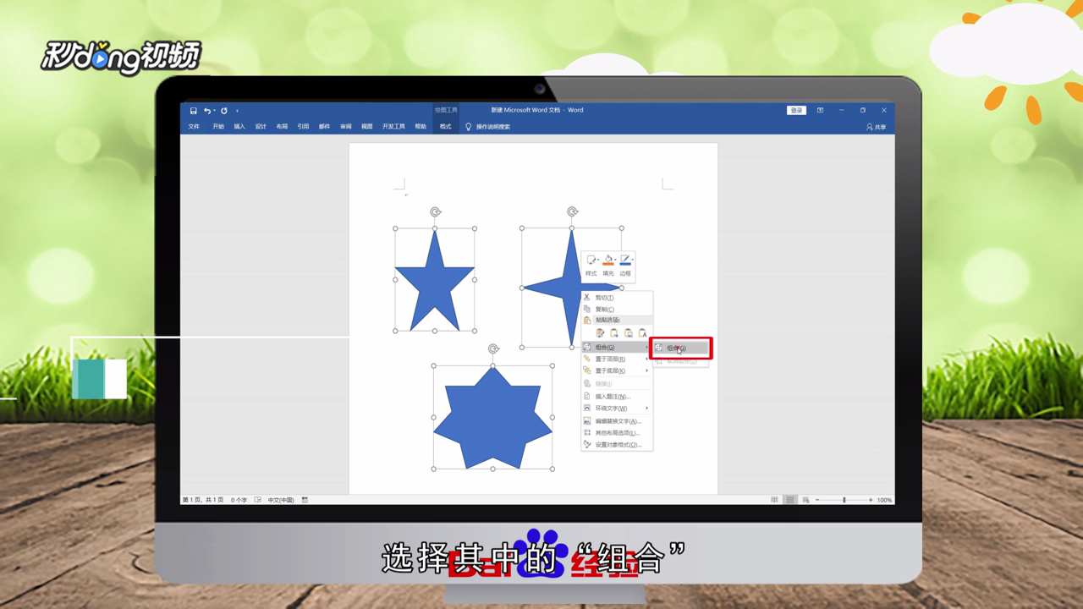Image resolution: width=1083 pixels, height=609 pixels.
Task: Click the 登录 sign-in button
Action: point(796,110)
